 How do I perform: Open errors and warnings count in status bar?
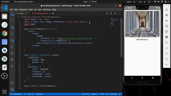point(31,94)
